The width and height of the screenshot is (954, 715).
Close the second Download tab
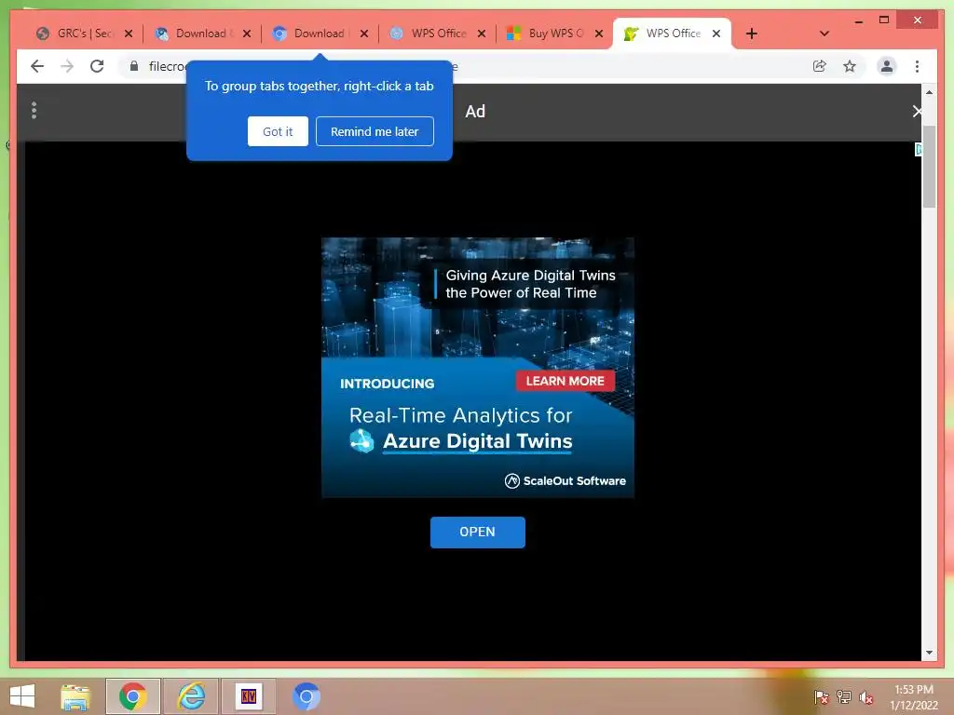point(364,34)
